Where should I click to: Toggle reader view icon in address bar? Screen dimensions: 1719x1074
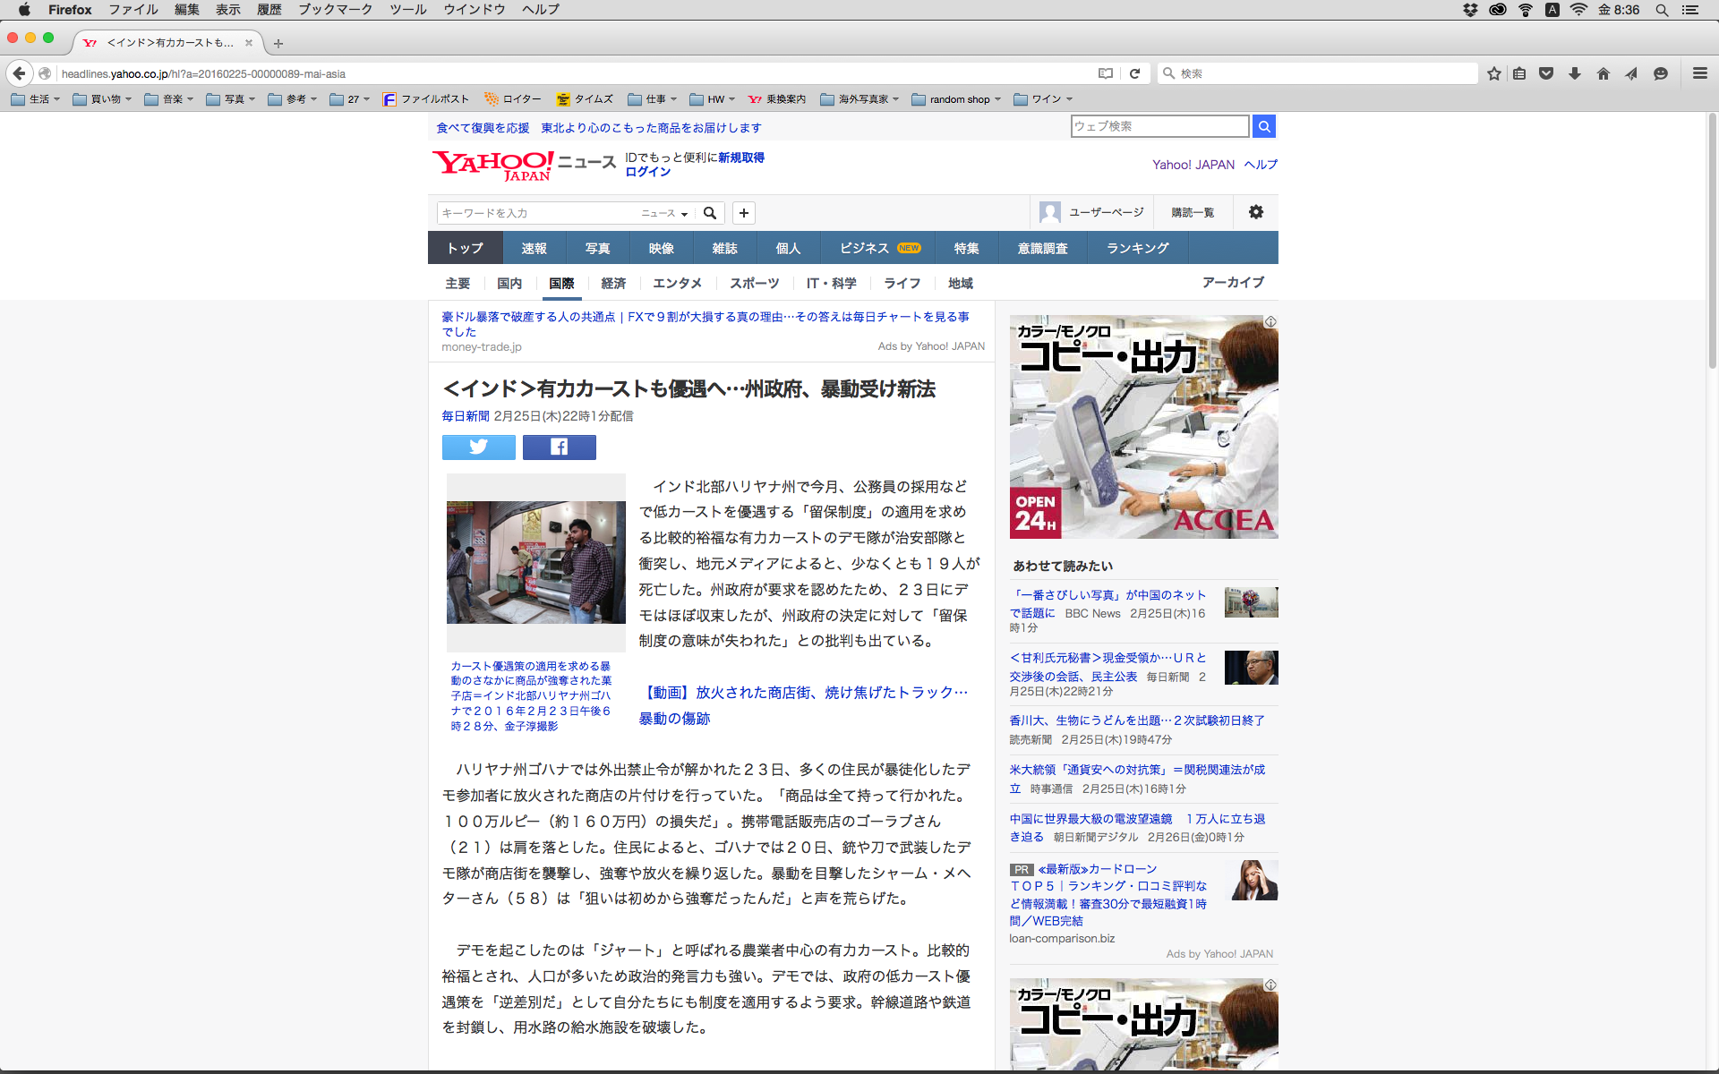(1106, 73)
